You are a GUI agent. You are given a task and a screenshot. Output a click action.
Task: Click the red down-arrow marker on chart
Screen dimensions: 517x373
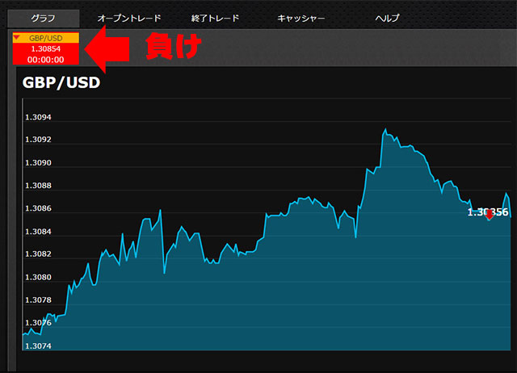490,215
